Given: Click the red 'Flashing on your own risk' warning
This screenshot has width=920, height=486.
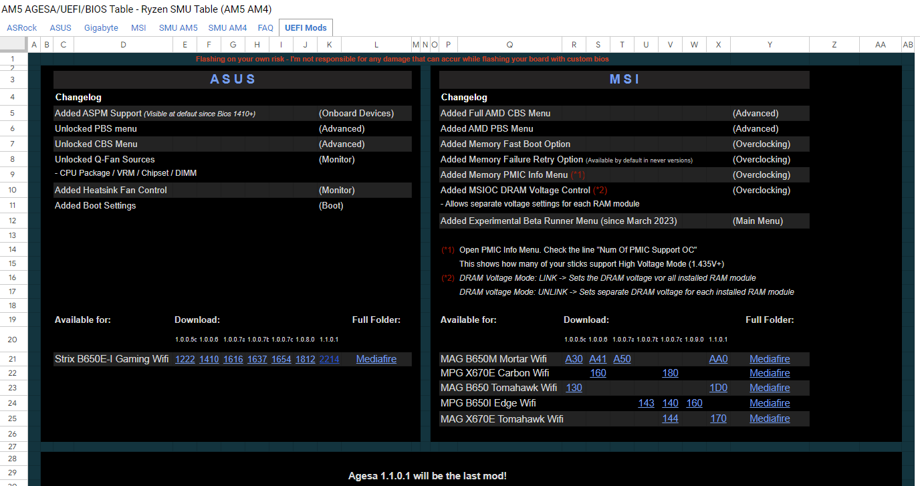Looking at the screenshot, I should 402,59.
